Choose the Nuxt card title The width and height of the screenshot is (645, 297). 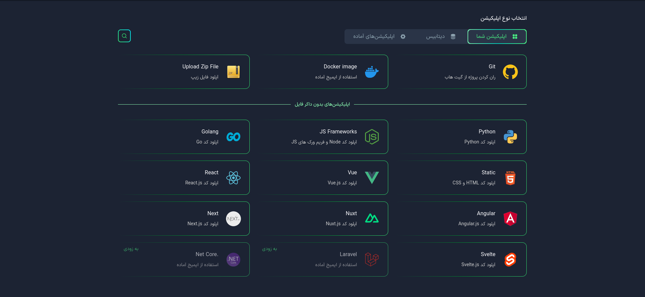pos(351,213)
